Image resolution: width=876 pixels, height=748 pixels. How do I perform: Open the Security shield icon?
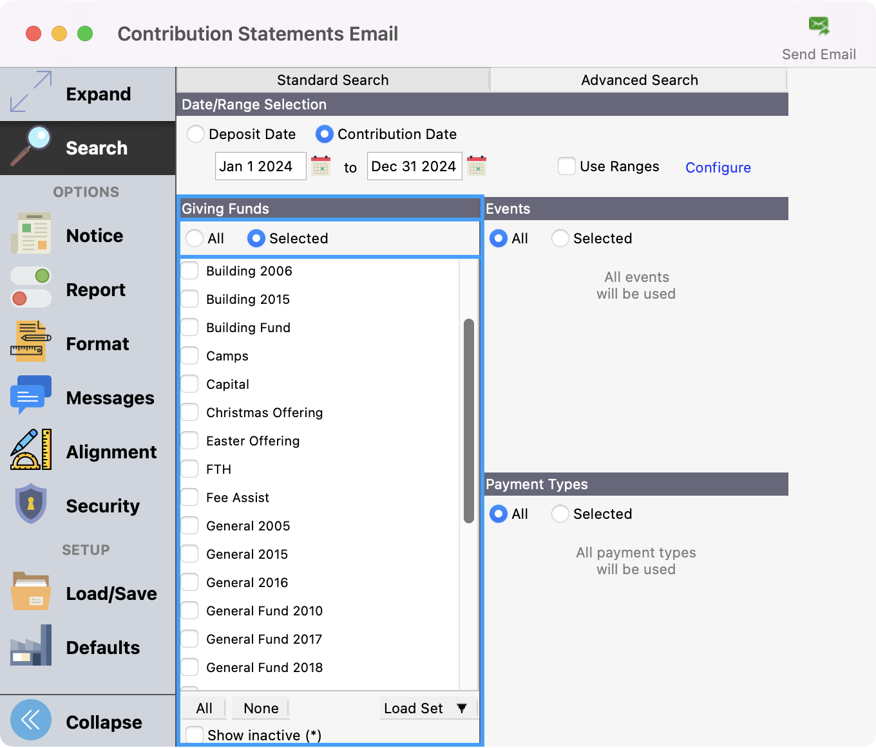[x=31, y=504]
